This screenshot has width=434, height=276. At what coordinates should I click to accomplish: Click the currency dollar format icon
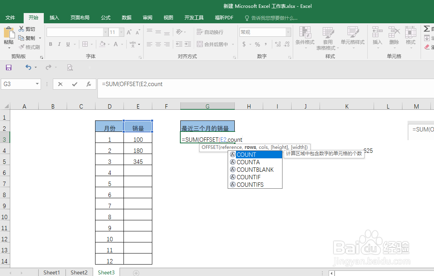(244, 44)
